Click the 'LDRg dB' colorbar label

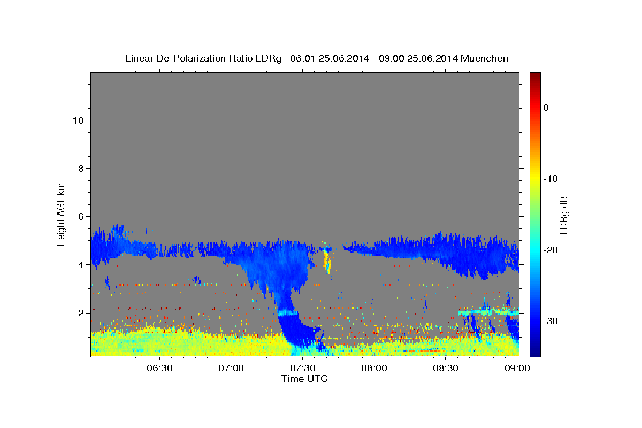[x=563, y=215]
